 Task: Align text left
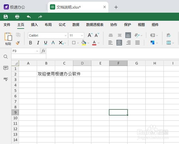111,43
